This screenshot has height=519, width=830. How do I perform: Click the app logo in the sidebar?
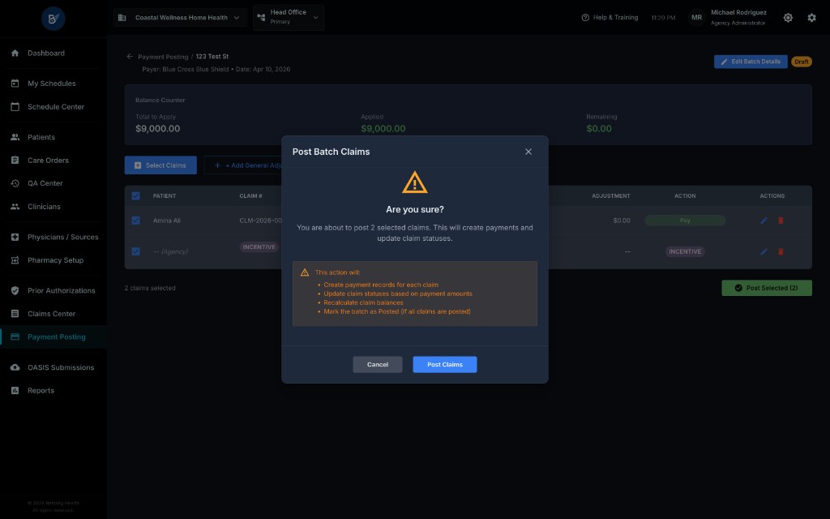click(x=53, y=19)
